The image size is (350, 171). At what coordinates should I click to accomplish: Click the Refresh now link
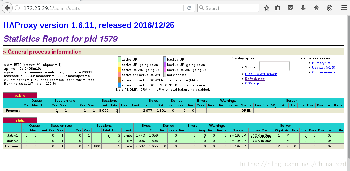[x=255, y=79]
